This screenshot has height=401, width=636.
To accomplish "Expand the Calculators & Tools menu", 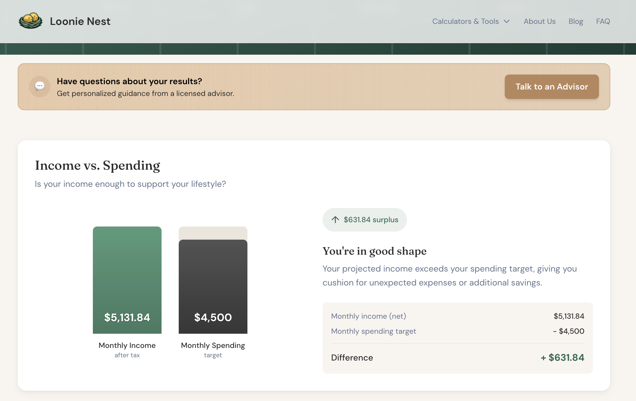I will tap(471, 21).
